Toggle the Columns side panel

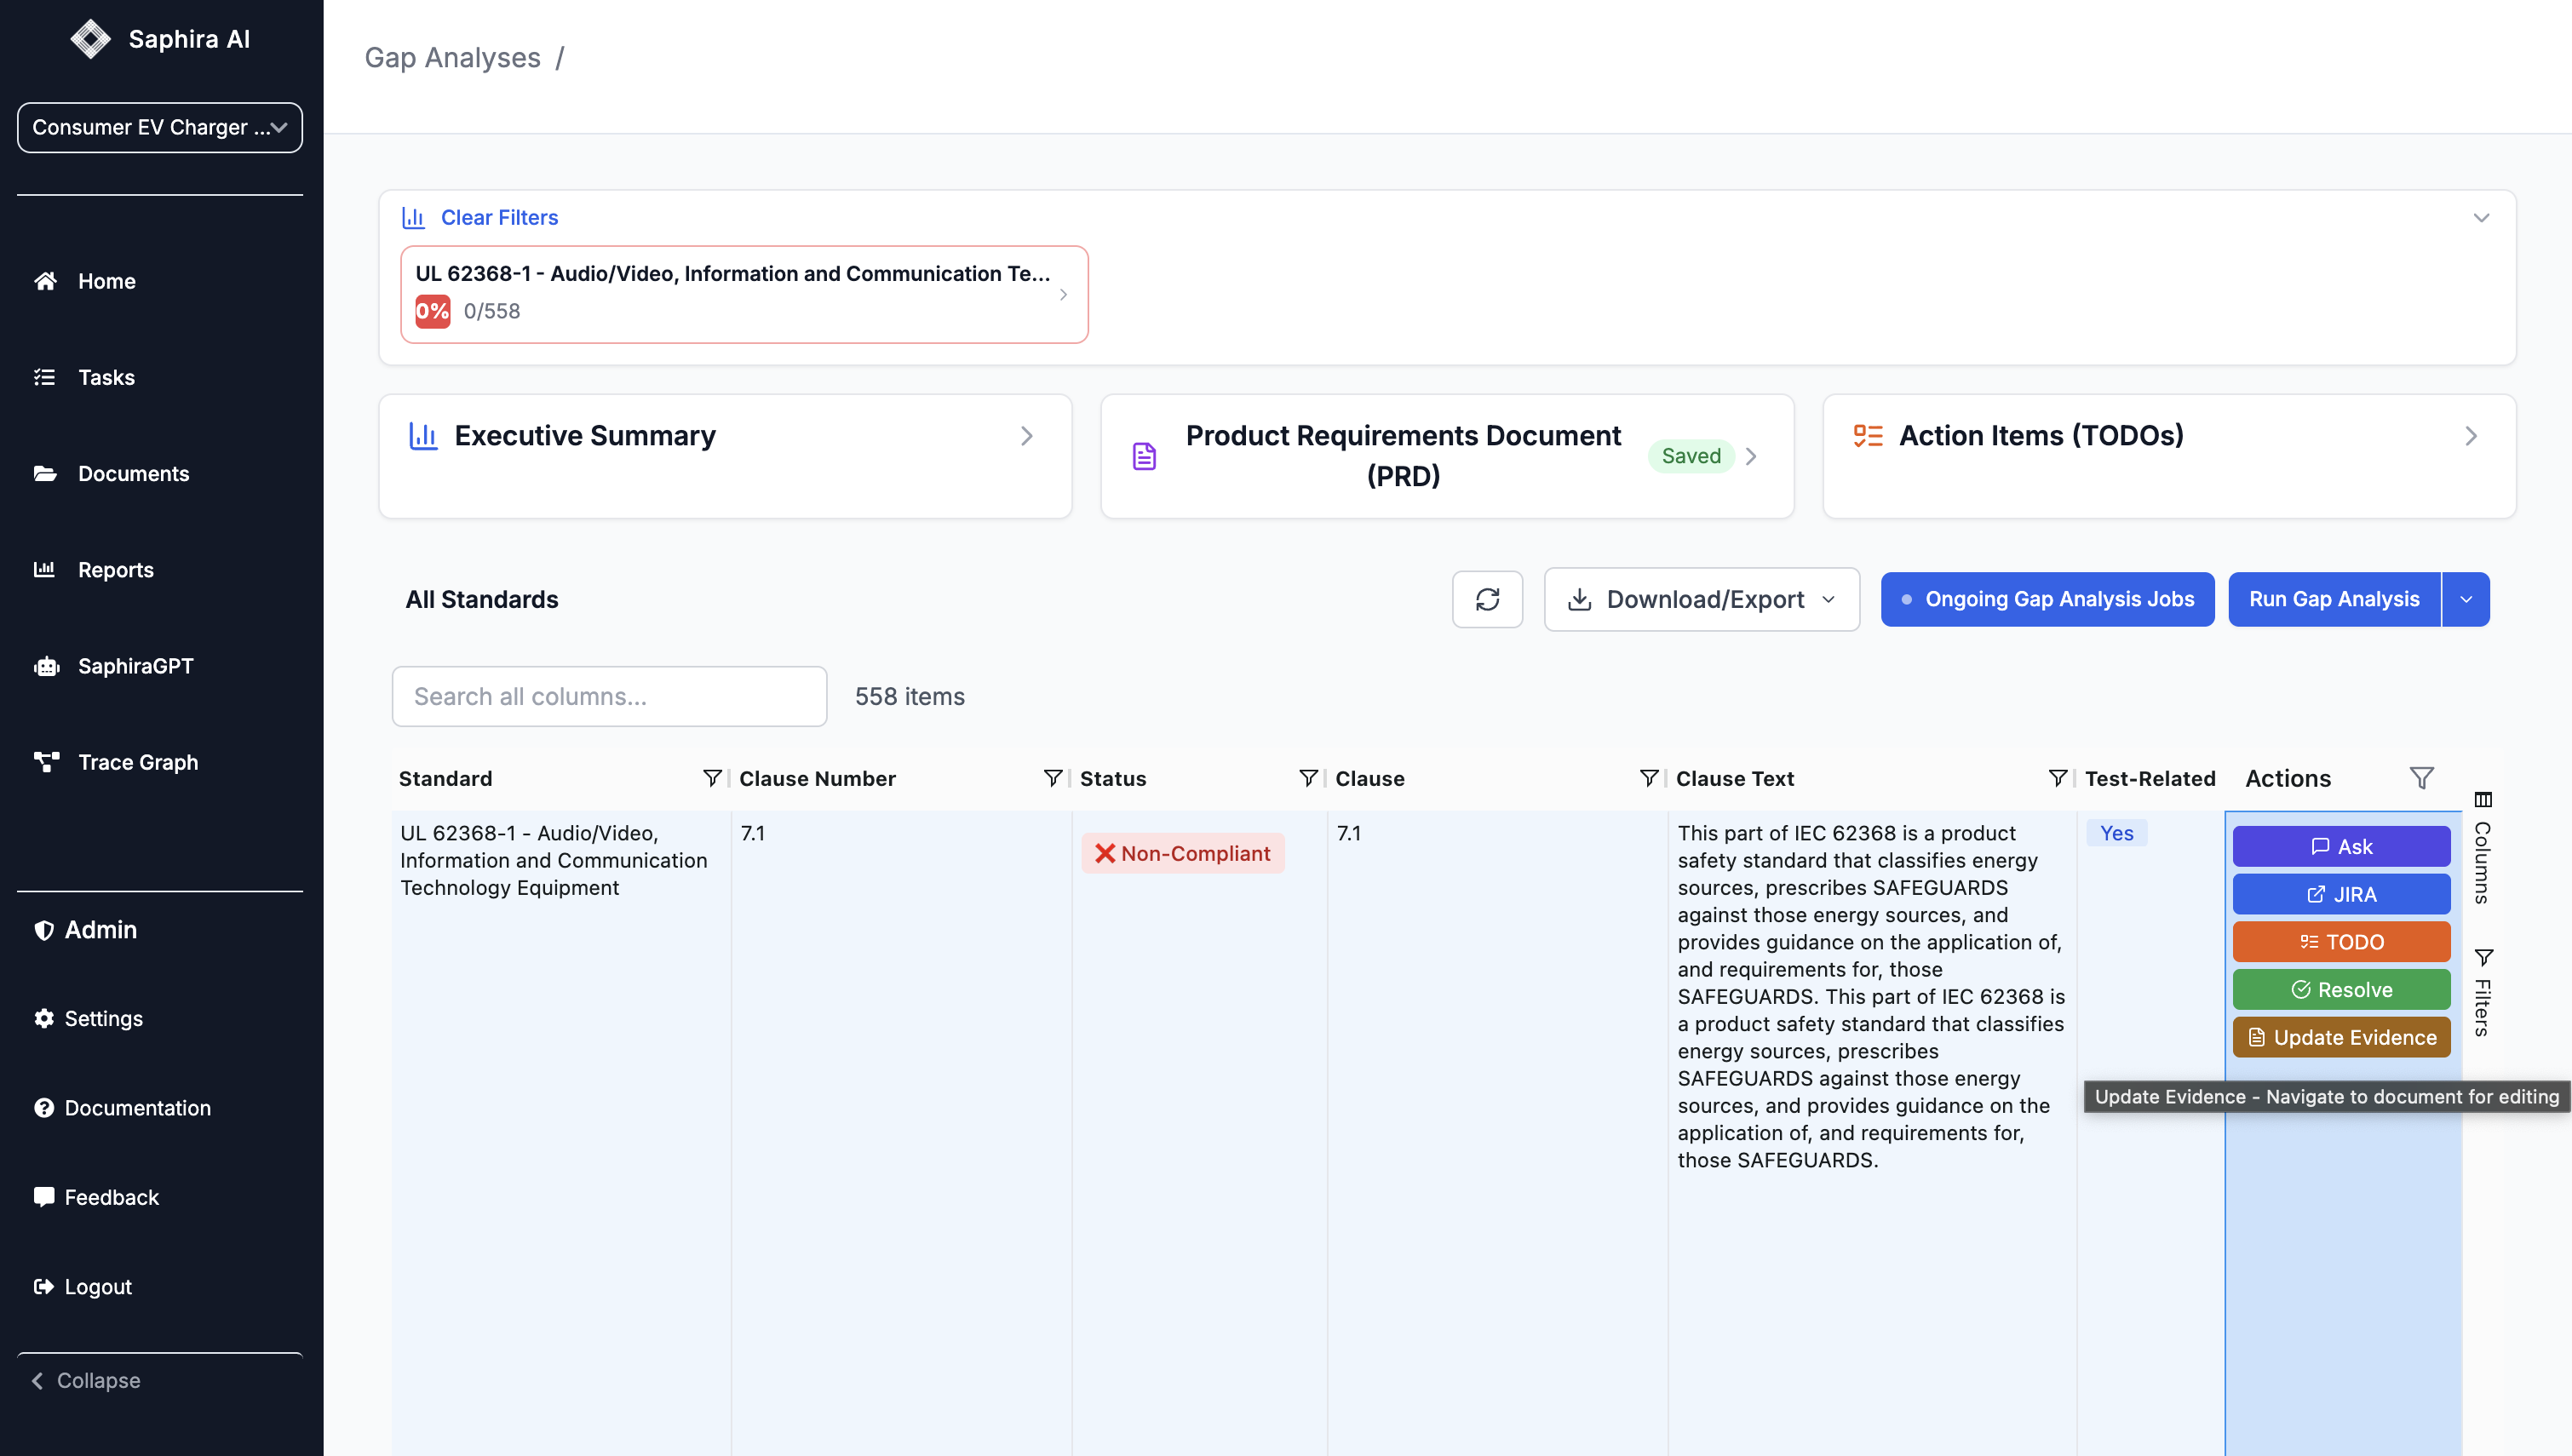pyautogui.click(x=2482, y=848)
